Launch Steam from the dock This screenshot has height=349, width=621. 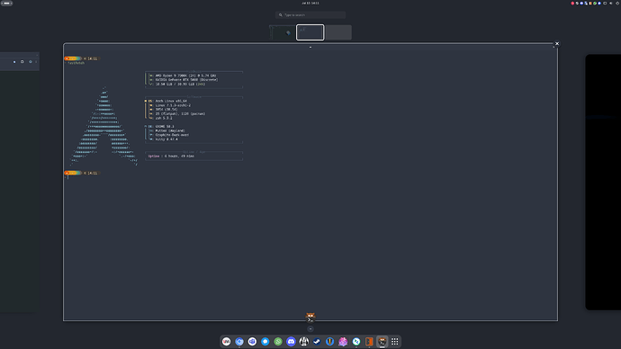pyautogui.click(x=317, y=342)
